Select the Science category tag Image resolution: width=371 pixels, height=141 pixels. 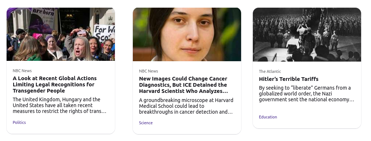pyautogui.click(x=146, y=123)
